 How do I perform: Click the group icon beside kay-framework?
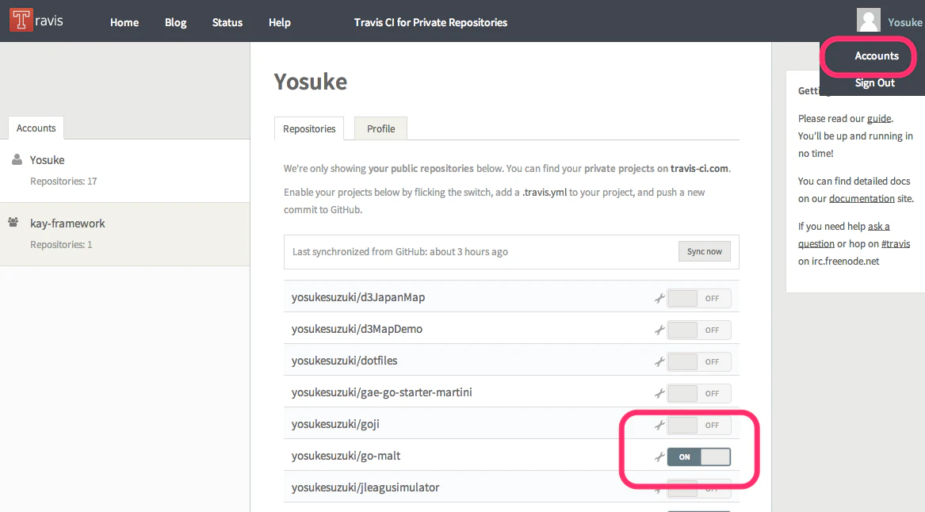pyautogui.click(x=13, y=223)
